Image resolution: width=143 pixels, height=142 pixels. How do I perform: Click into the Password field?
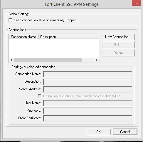coord(88,111)
